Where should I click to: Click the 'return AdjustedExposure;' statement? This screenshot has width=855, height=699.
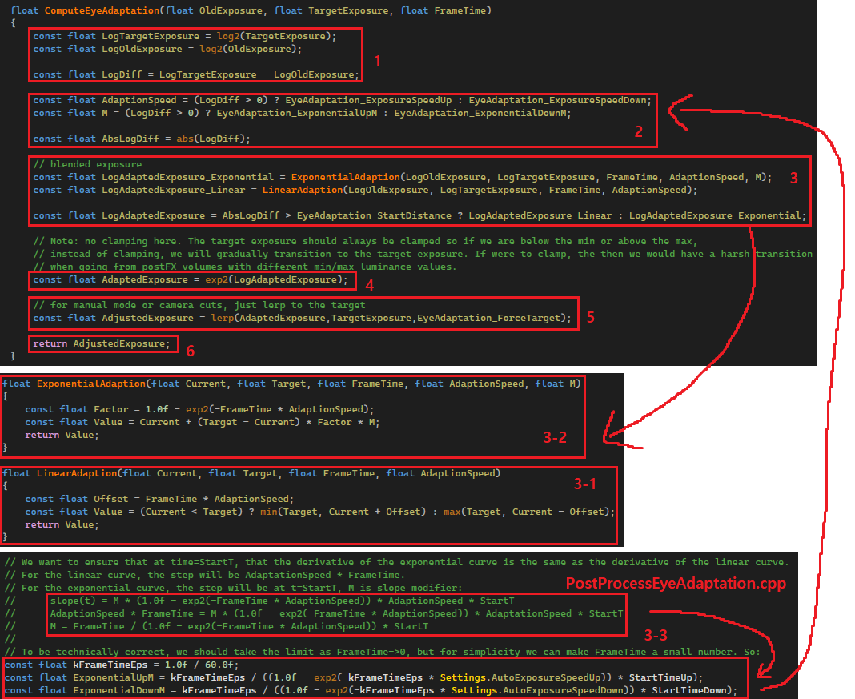pos(102,344)
